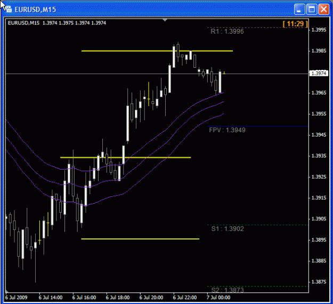Click the 1.3905 price scale value

click(319, 219)
